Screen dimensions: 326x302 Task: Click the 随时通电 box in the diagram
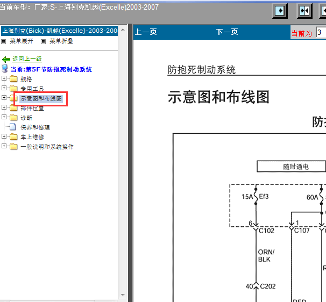pyautogui.click(x=291, y=167)
